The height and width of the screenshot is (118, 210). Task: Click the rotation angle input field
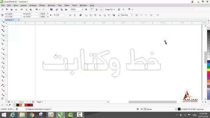tap(60, 15)
